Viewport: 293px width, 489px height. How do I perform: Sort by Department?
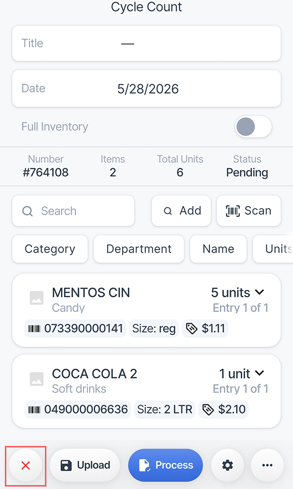click(x=139, y=249)
